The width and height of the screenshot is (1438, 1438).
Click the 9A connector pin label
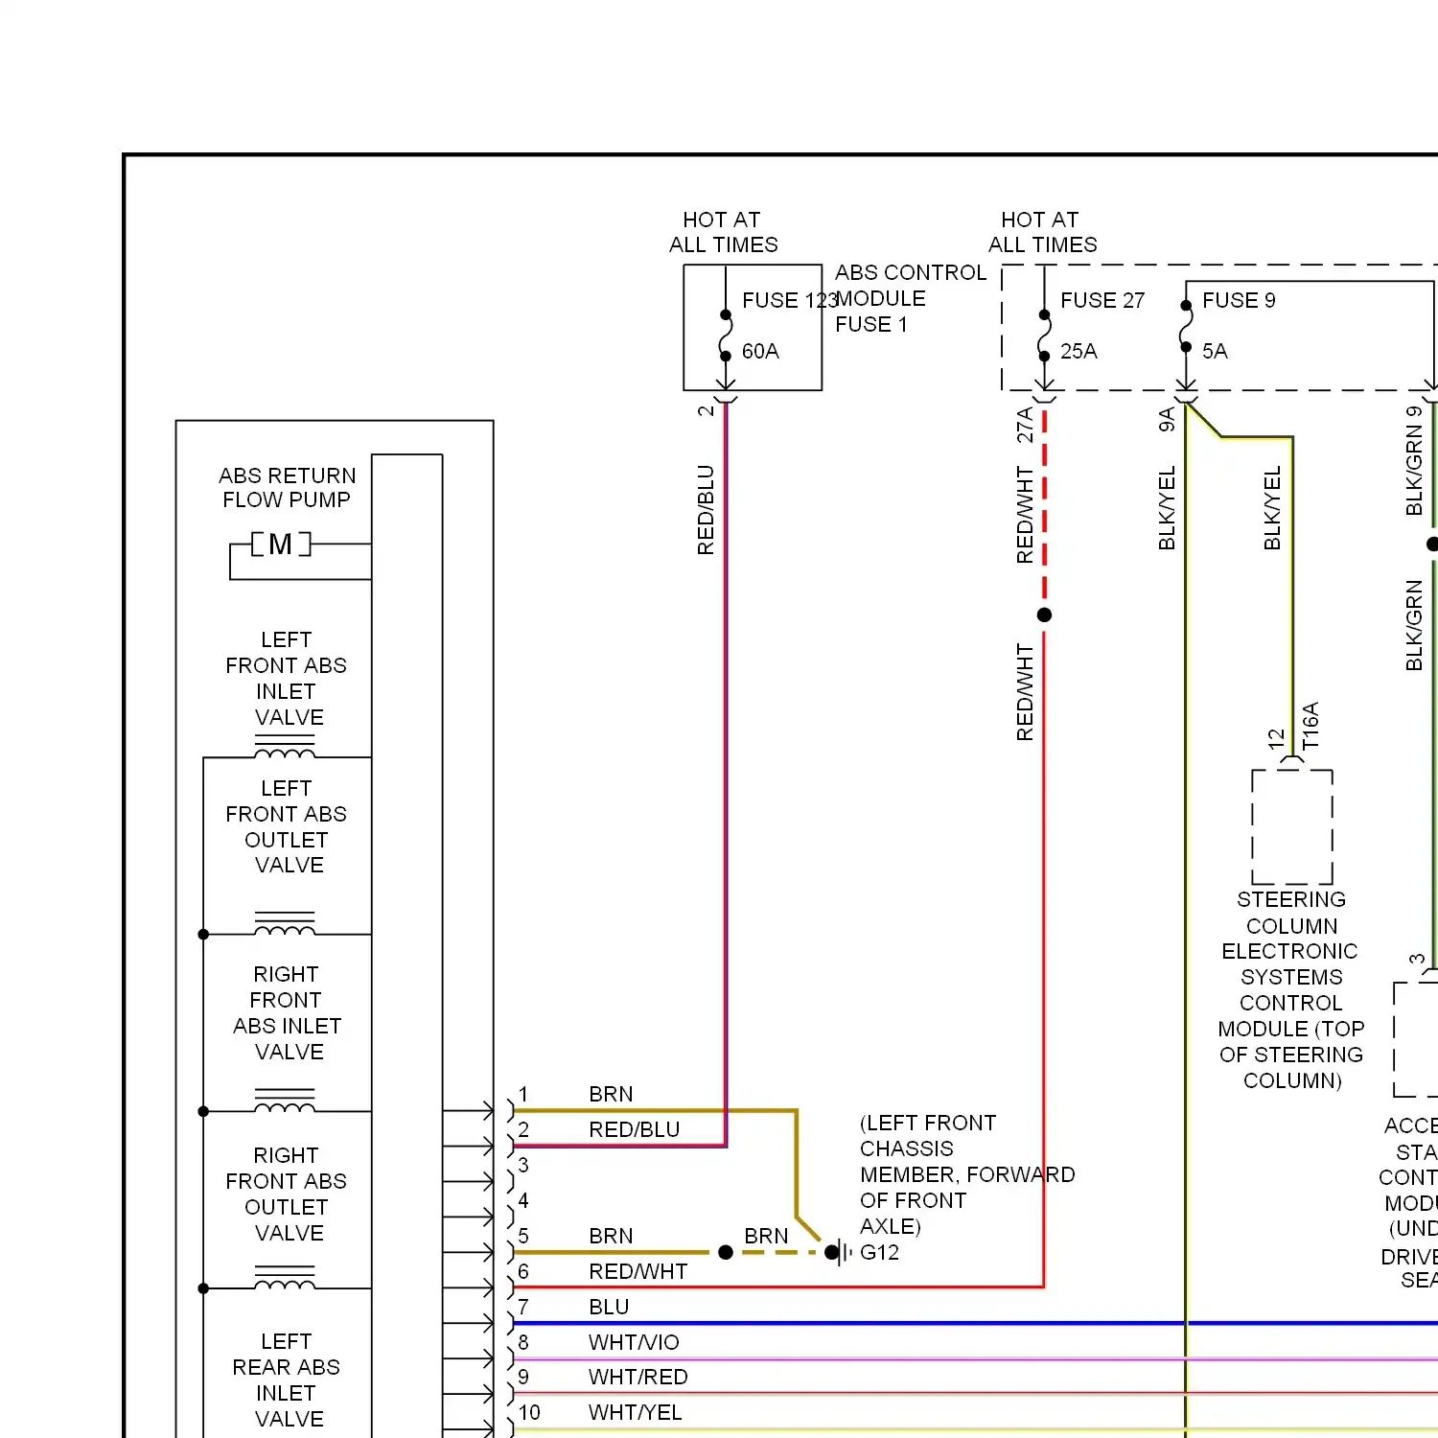coord(1167,420)
